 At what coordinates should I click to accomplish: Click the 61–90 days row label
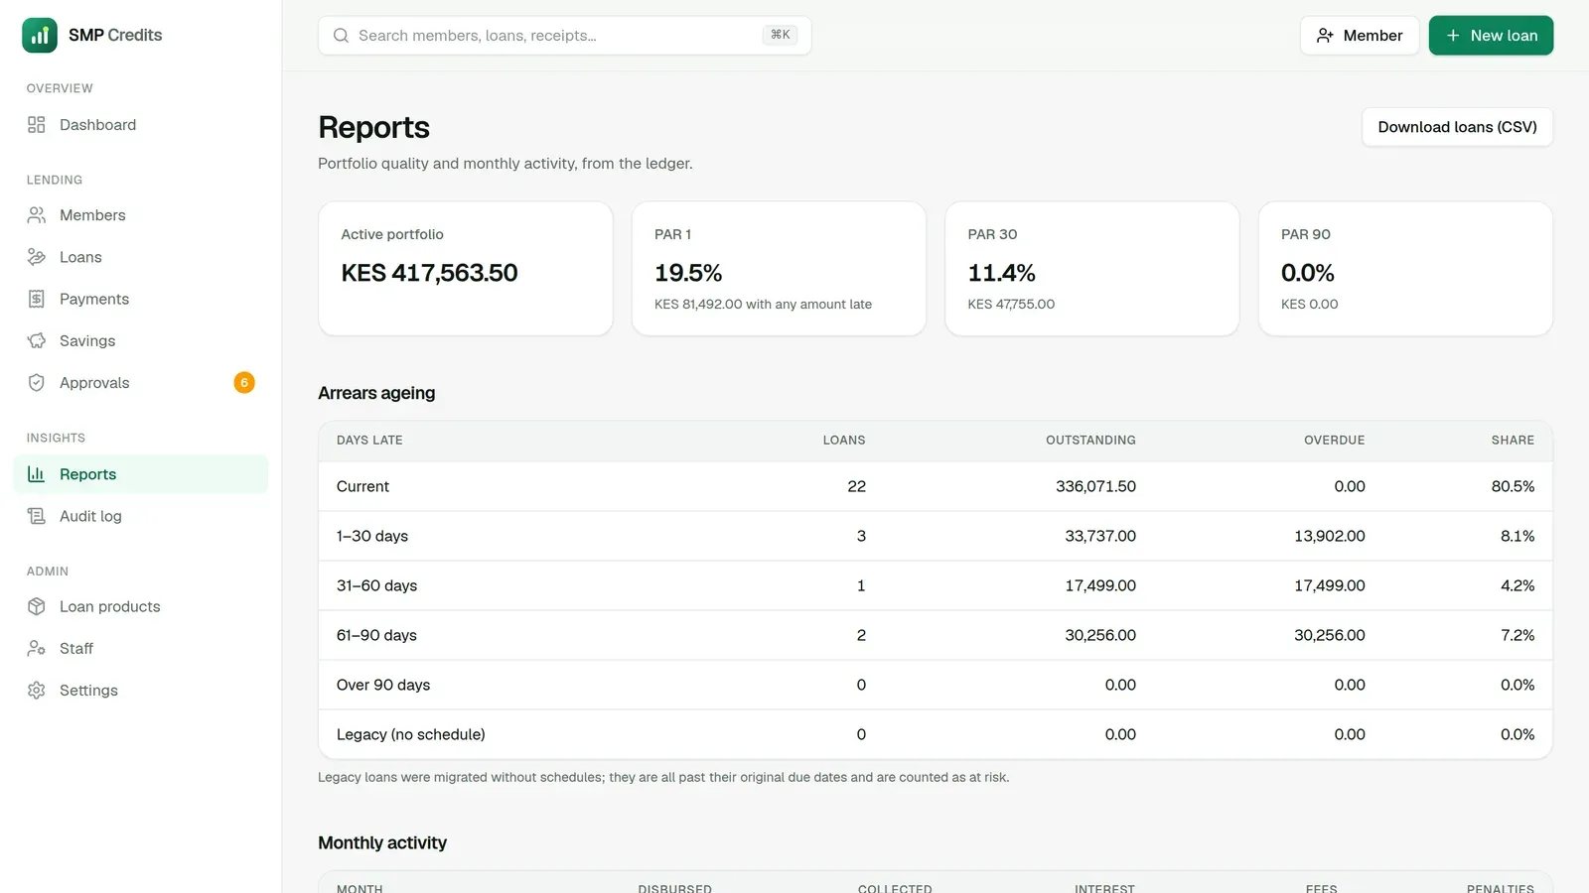point(376,635)
